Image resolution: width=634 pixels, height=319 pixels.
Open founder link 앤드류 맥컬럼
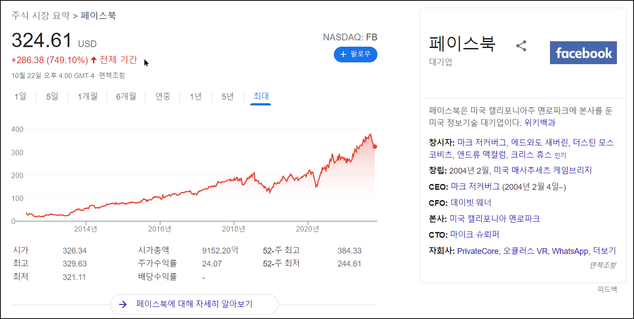pos(482,155)
